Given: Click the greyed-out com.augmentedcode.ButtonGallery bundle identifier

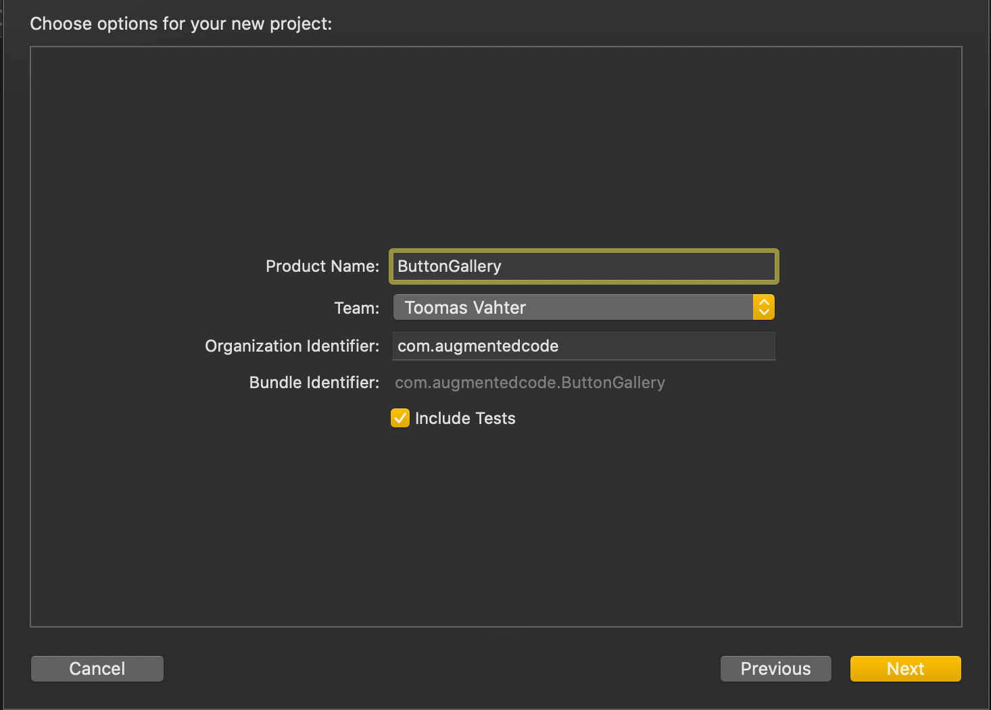Looking at the screenshot, I should click(x=529, y=383).
